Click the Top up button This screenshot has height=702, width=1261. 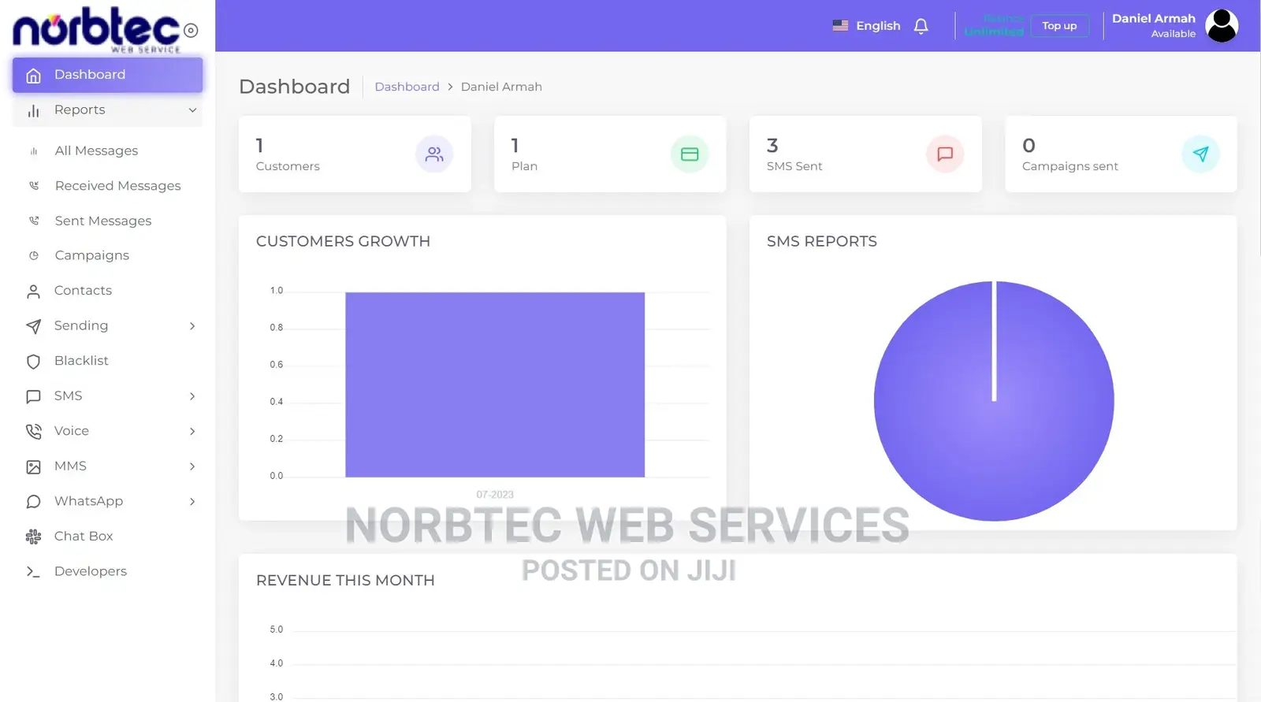click(1059, 26)
